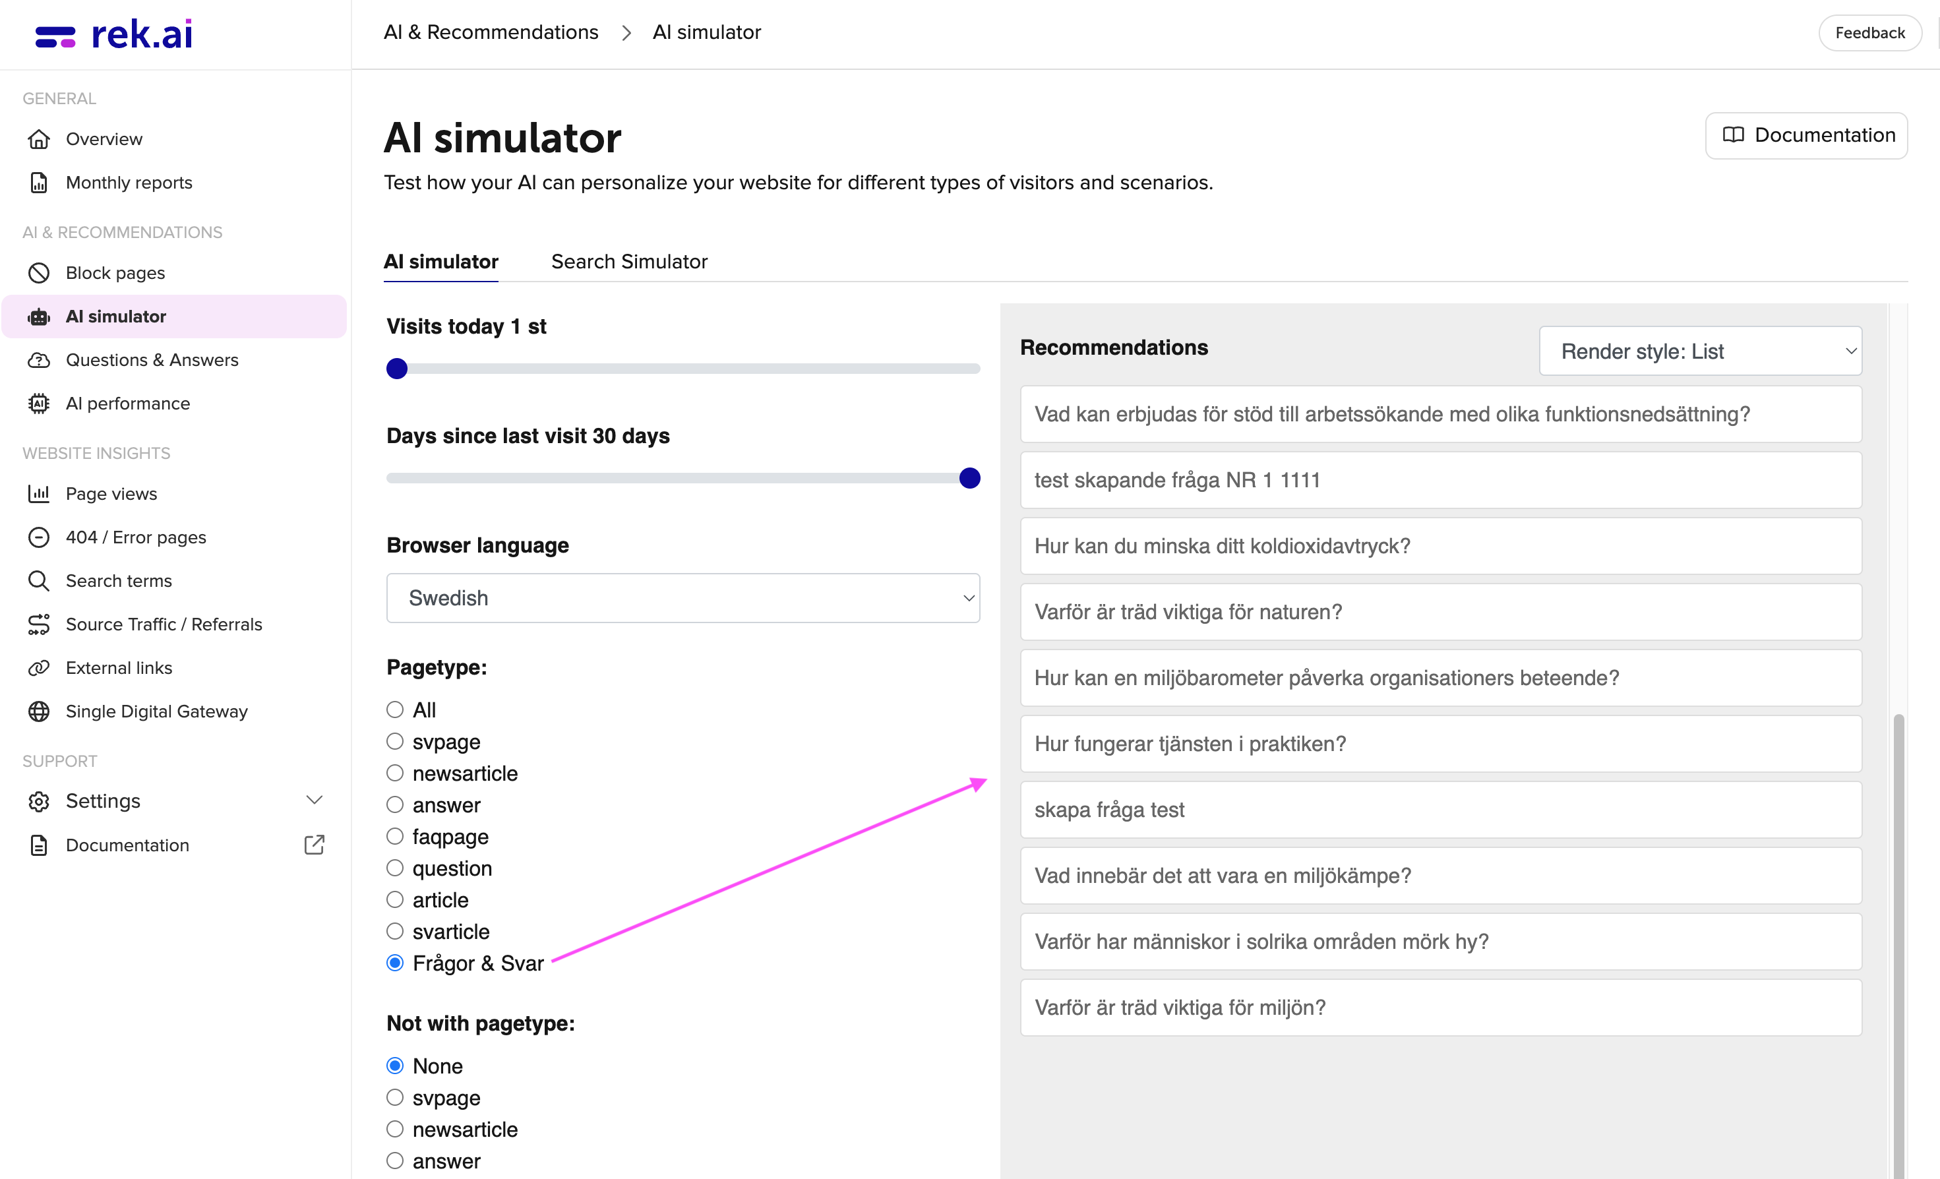Open Documentation via external link icon

pos(313,844)
